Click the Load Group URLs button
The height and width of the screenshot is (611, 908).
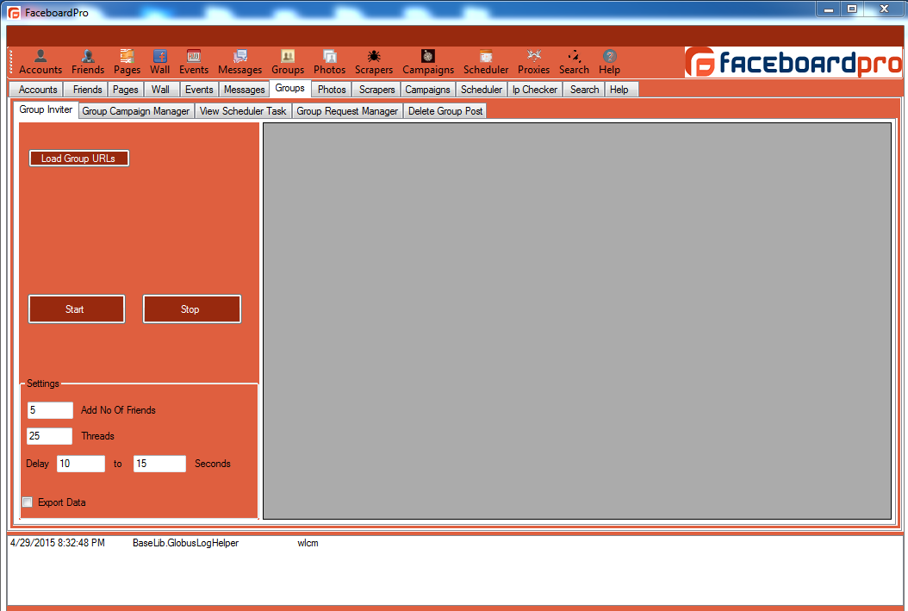point(78,158)
